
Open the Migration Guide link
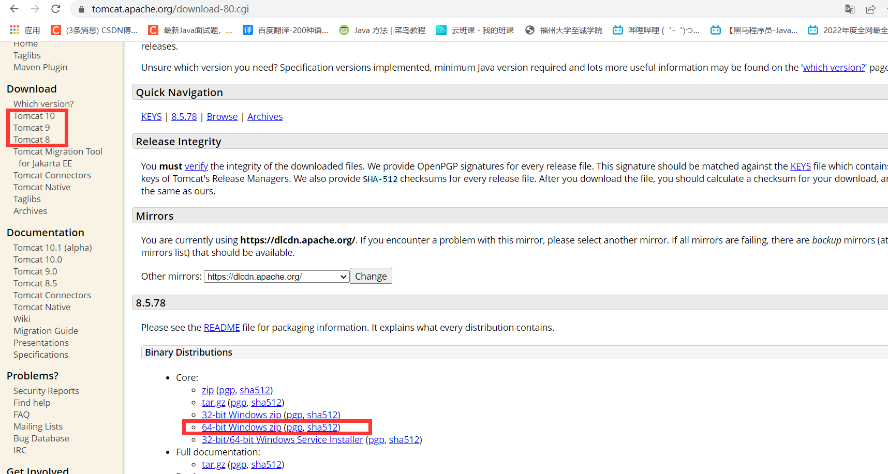coord(46,331)
